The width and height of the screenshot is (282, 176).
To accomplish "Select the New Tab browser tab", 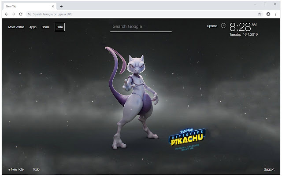I will click(x=30, y=7).
